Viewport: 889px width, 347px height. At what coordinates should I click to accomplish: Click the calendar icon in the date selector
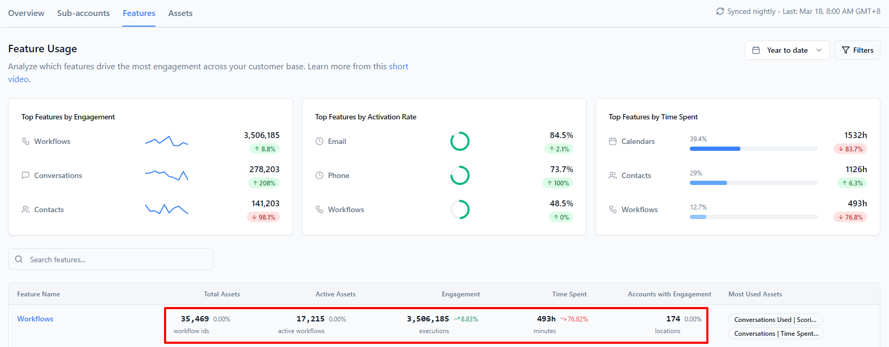point(756,50)
